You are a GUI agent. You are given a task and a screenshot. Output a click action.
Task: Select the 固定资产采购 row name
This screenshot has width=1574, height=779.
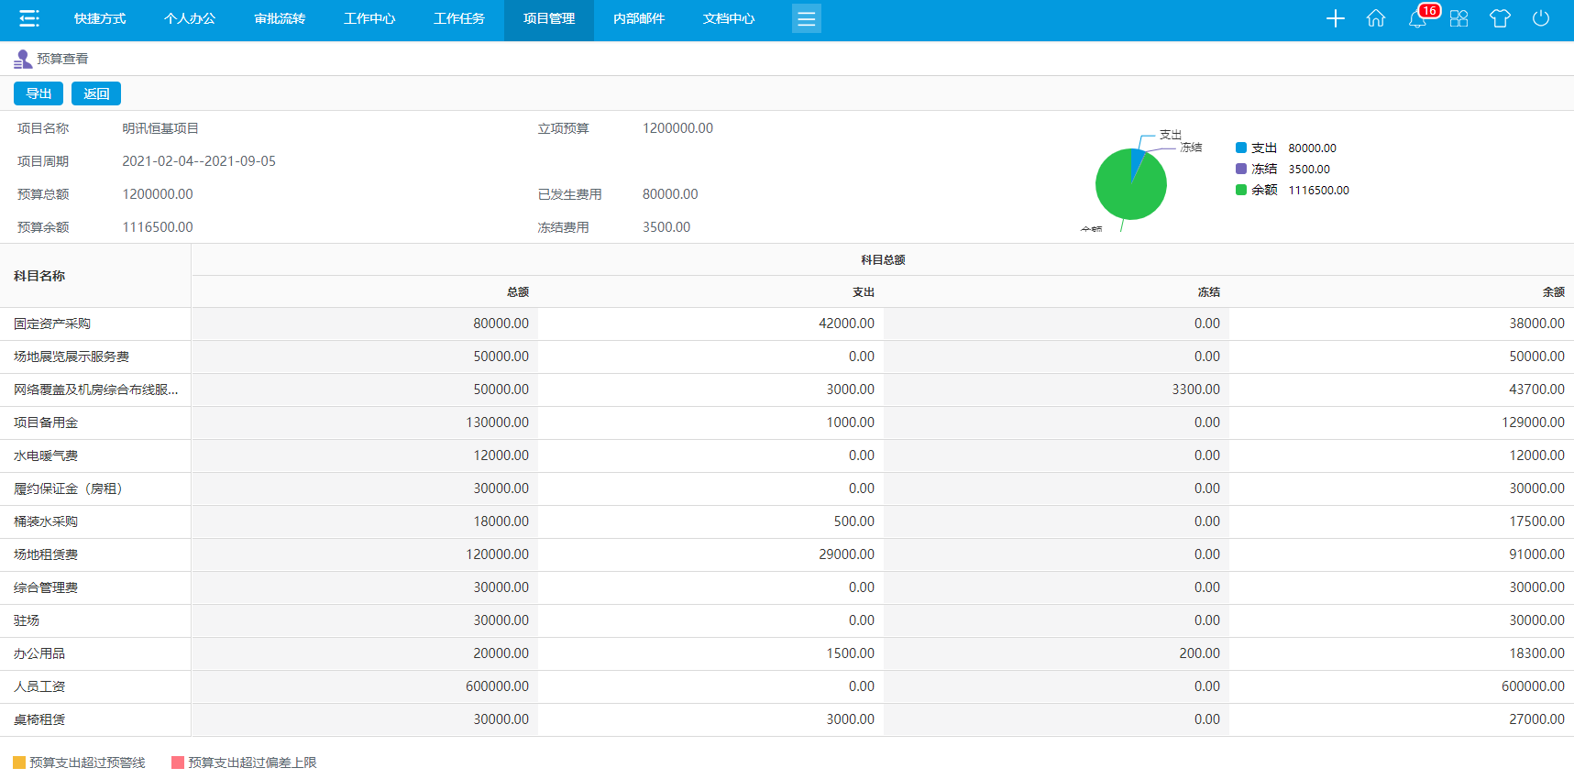(52, 324)
